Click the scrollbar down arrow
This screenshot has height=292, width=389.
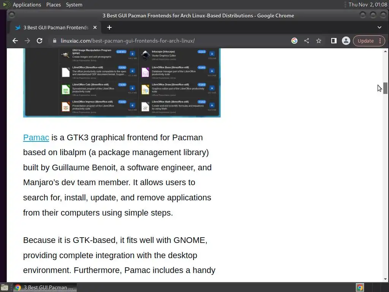(385, 279)
